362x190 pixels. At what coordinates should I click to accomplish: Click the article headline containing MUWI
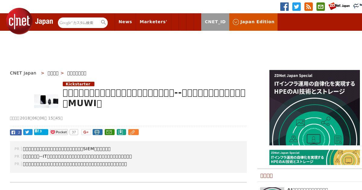[154, 98]
